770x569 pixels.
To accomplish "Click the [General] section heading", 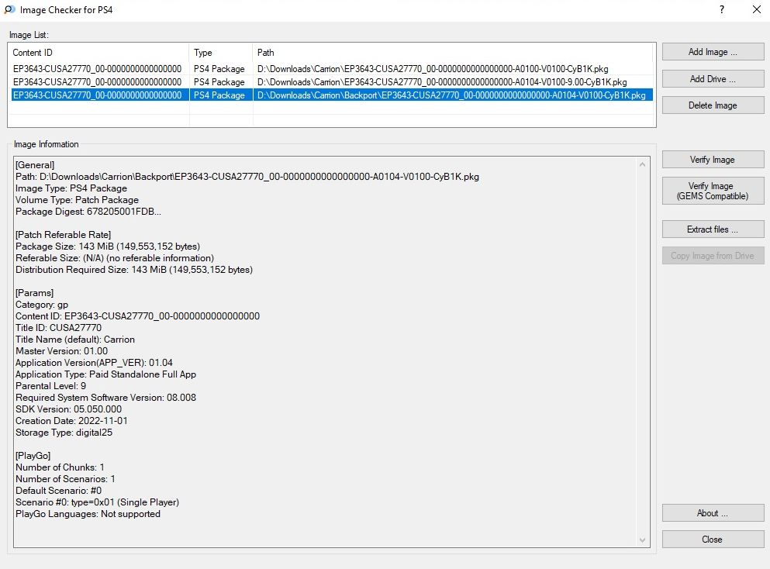I will (x=35, y=165).
